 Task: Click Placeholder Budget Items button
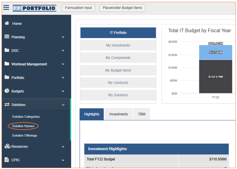(122, 8)
